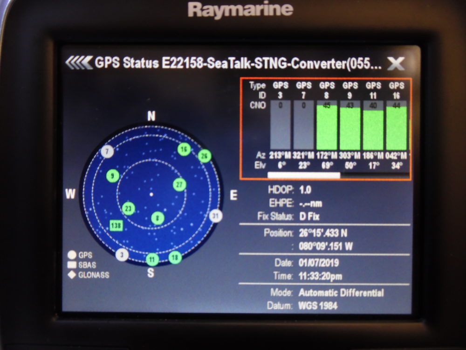Screen dimensions: 466x350
Task: Tap the SBAS satellite 138 square
Action: [116, 225]
